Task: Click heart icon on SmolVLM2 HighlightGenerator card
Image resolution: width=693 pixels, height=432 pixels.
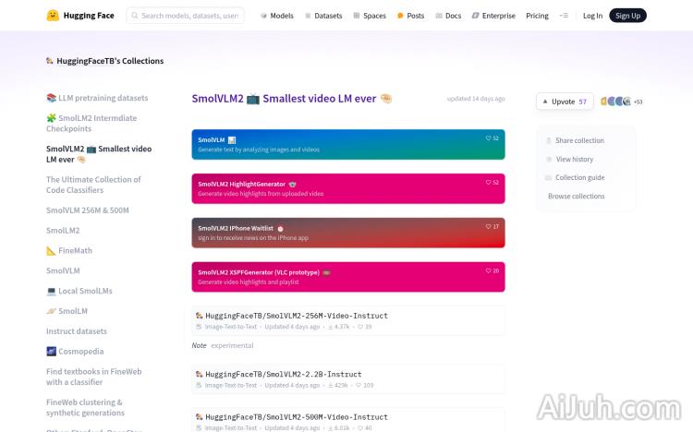Action: pos(489,183)
